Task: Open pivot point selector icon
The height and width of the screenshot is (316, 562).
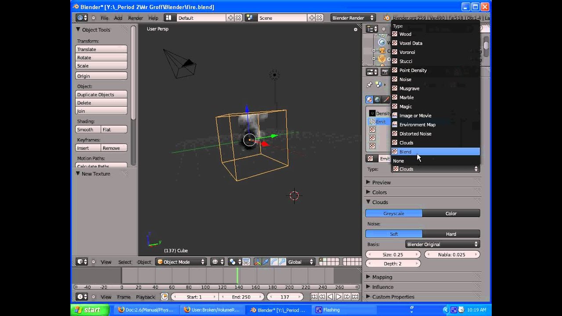Action: tap(234, 262)
